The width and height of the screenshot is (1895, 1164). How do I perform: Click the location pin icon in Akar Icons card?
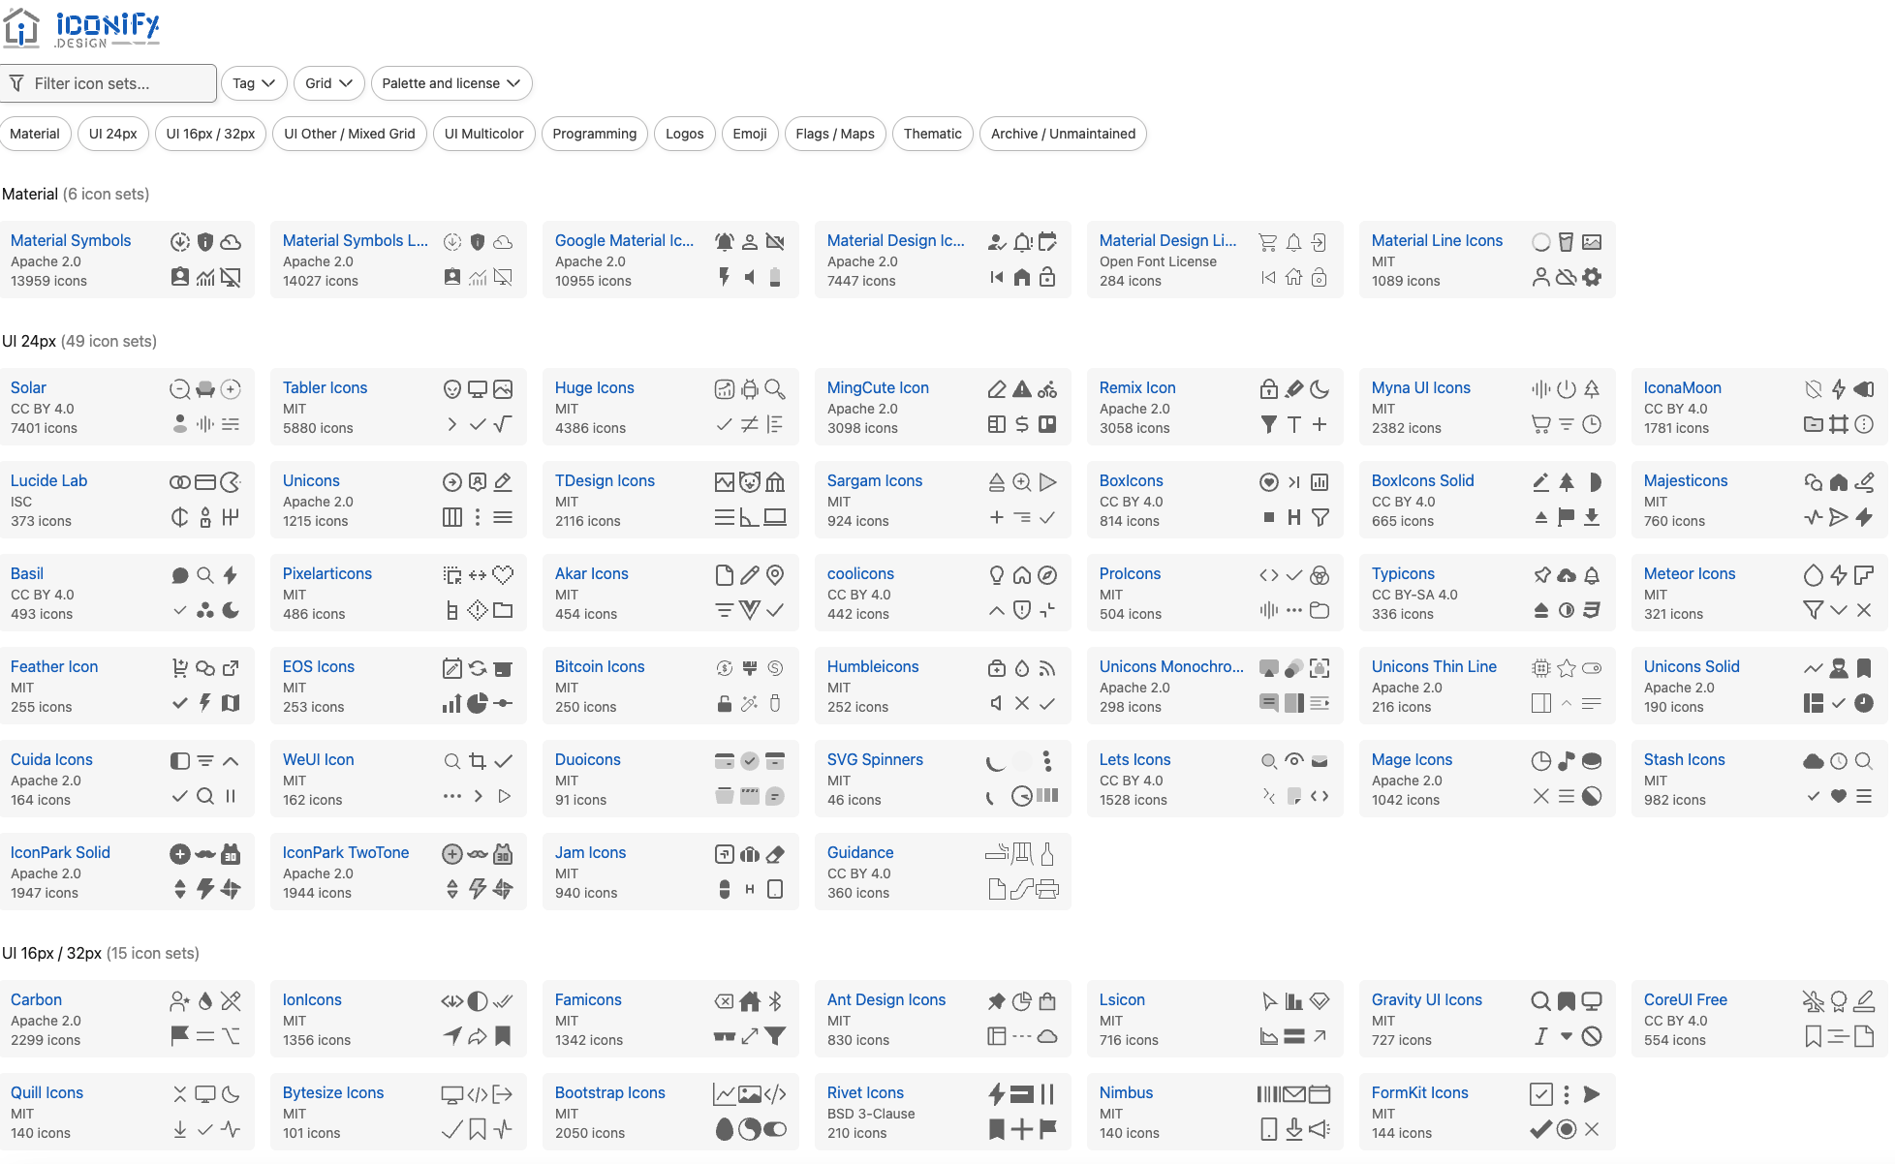tap(775, 575)
